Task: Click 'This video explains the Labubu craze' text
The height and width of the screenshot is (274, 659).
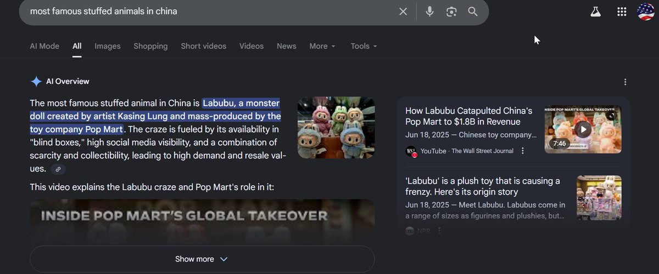Action: 152,187
